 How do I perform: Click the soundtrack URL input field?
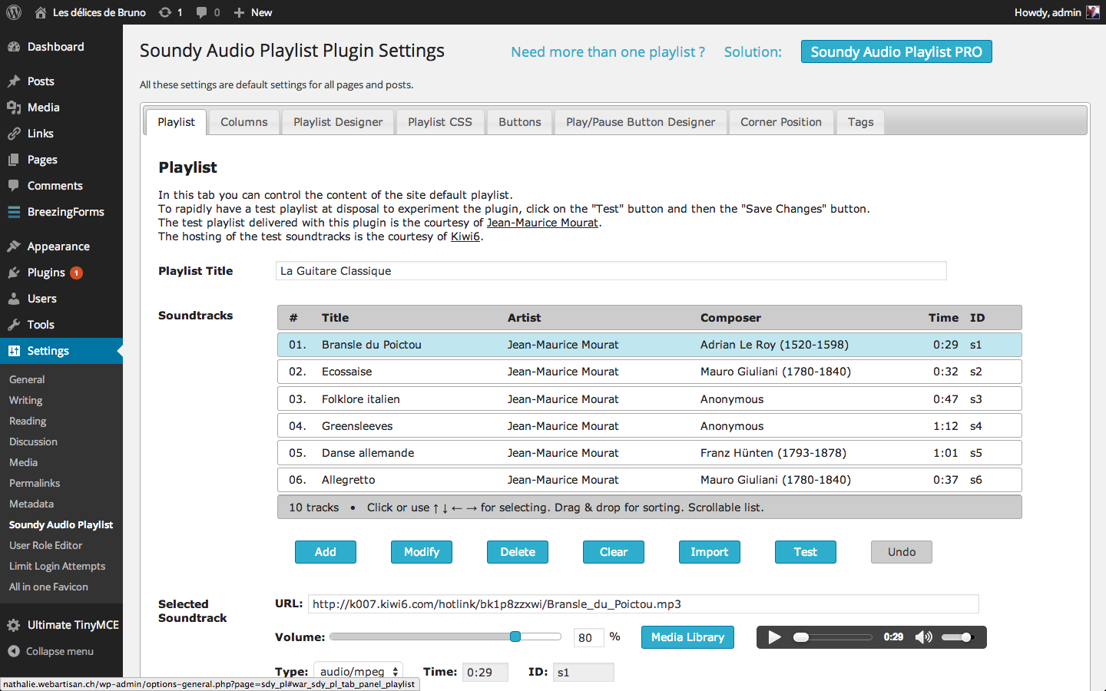[644, 604]
